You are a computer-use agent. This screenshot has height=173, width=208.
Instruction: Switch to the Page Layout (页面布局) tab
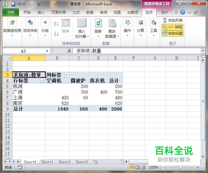(59, 12)
